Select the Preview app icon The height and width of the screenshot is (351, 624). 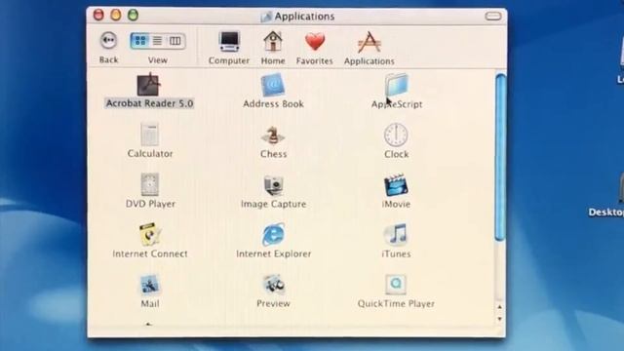pos(273,285)
